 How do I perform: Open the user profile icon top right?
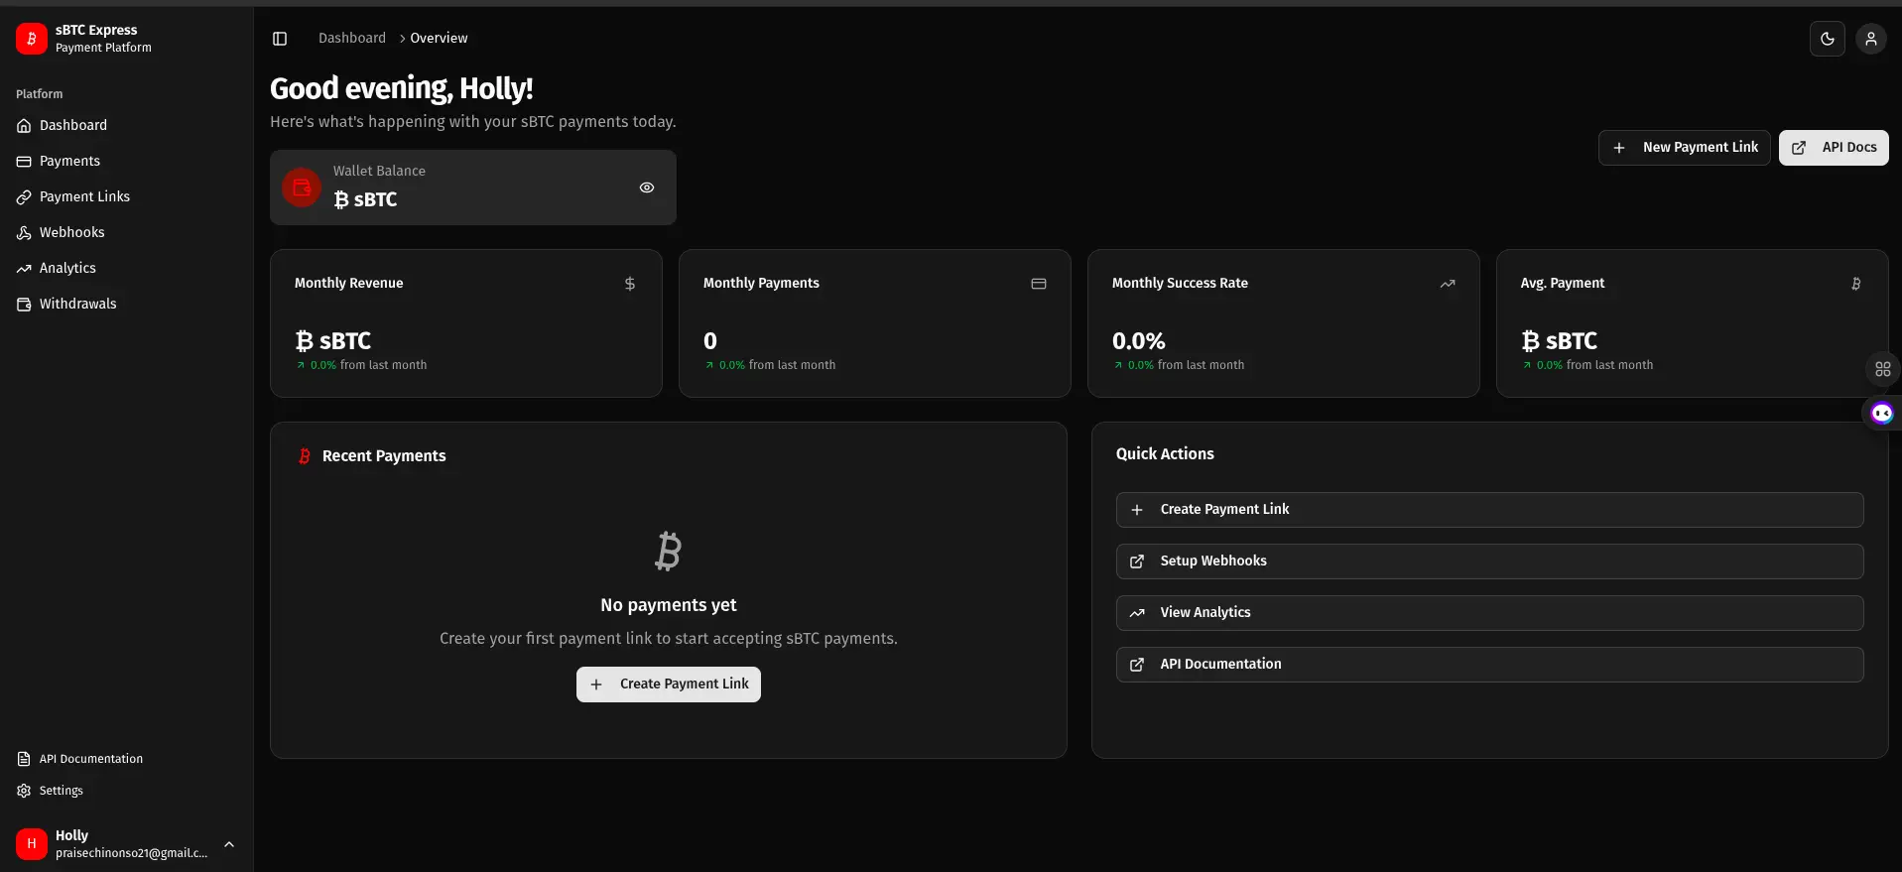(x=1870, y=39)
